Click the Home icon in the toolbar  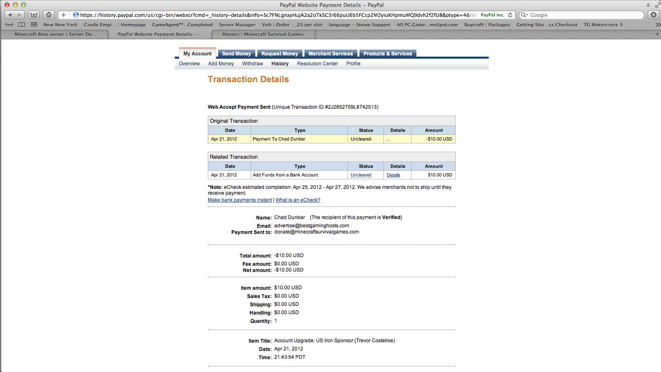[49, 15]
